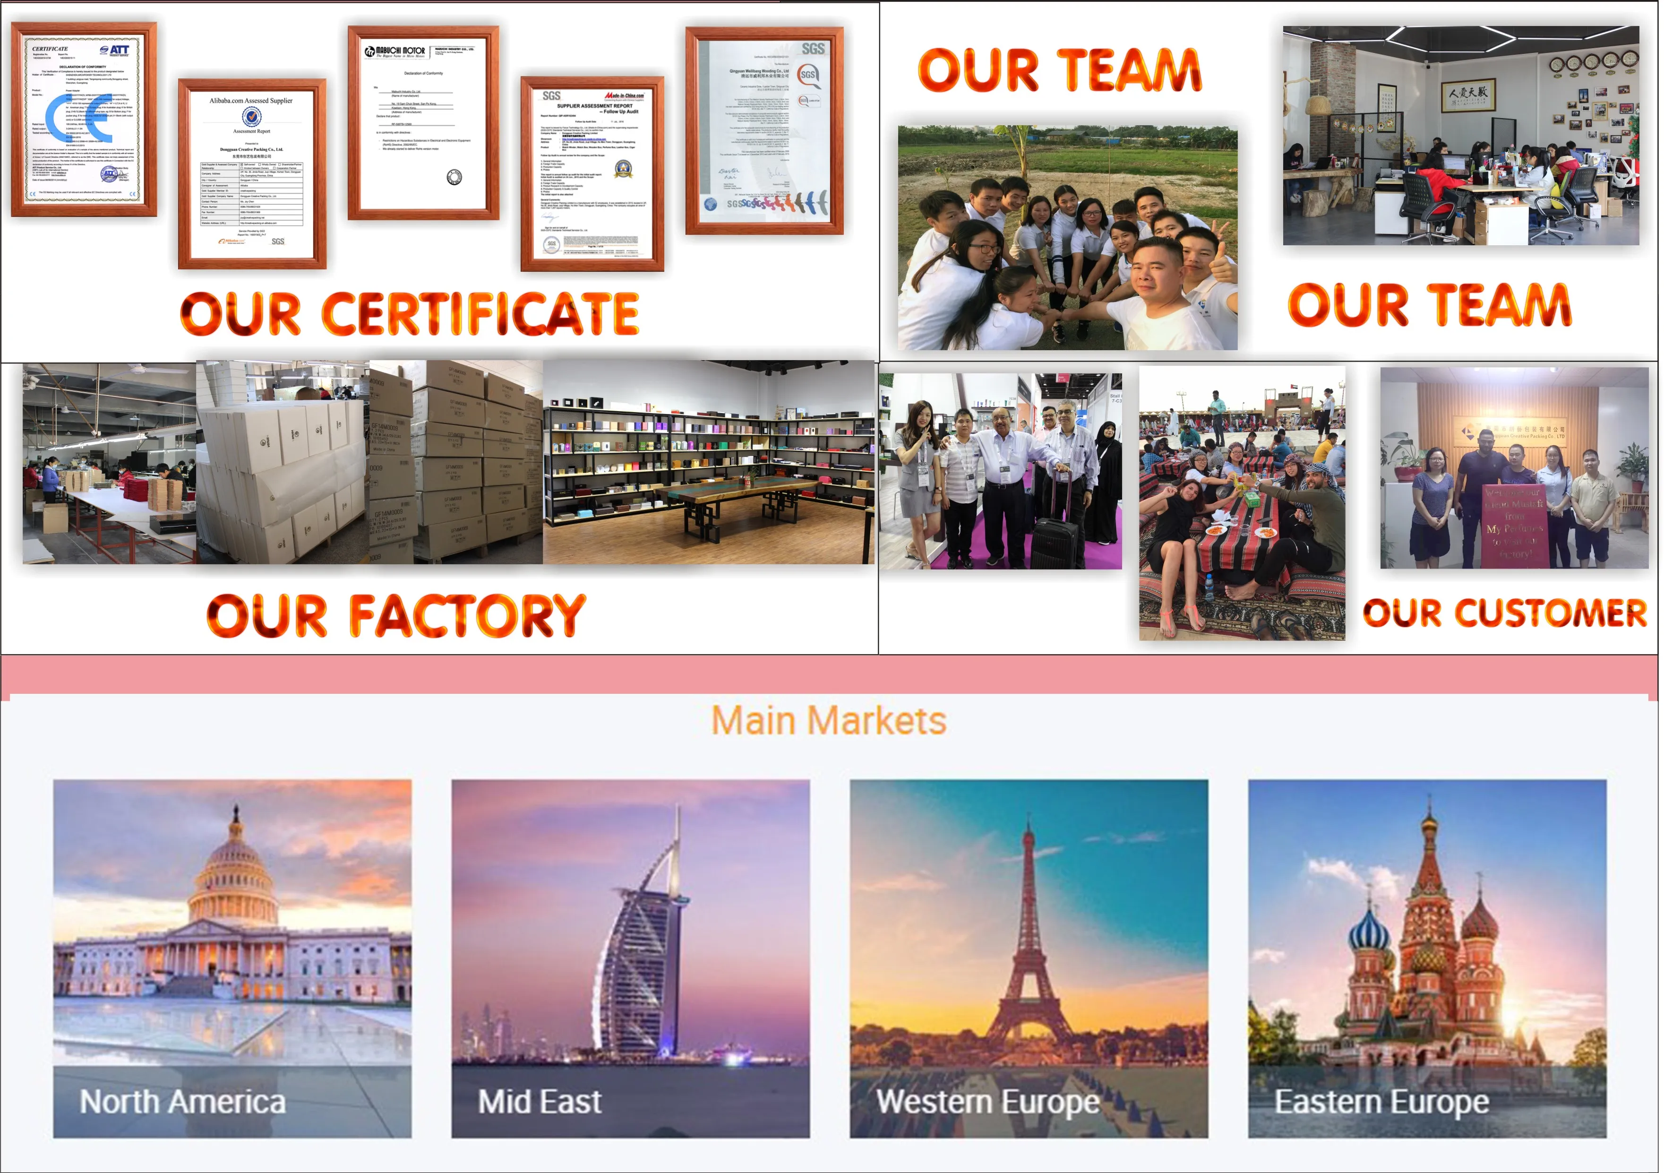Click the factory workers assembly photo

110,464
